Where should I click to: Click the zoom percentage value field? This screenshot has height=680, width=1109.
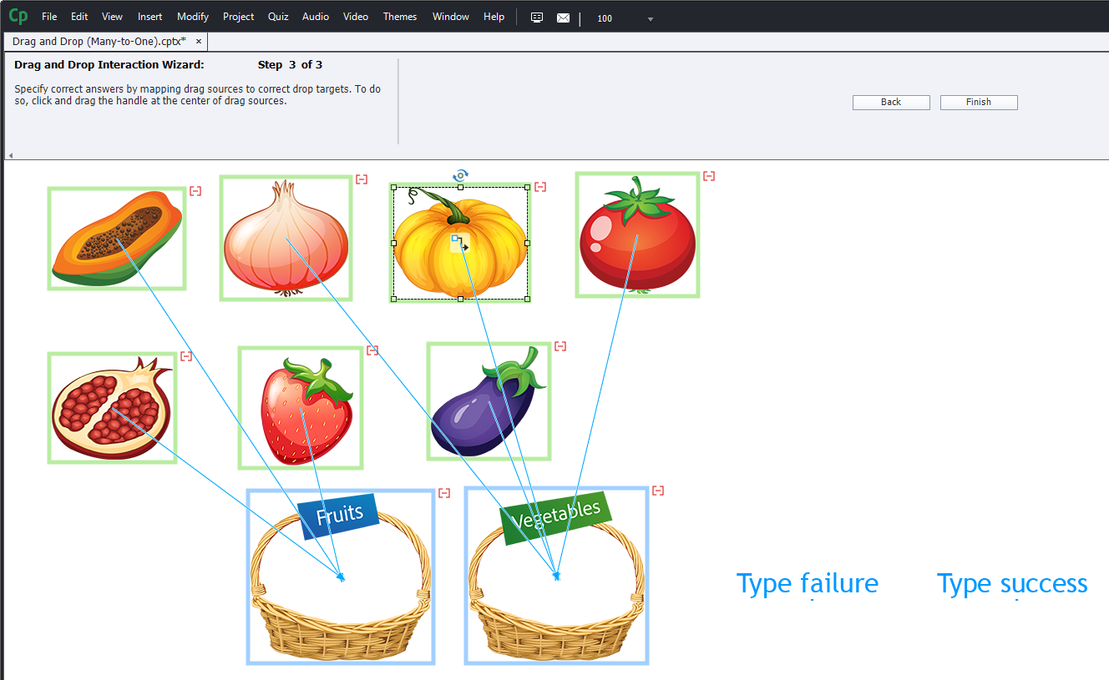tap(604, 18)
